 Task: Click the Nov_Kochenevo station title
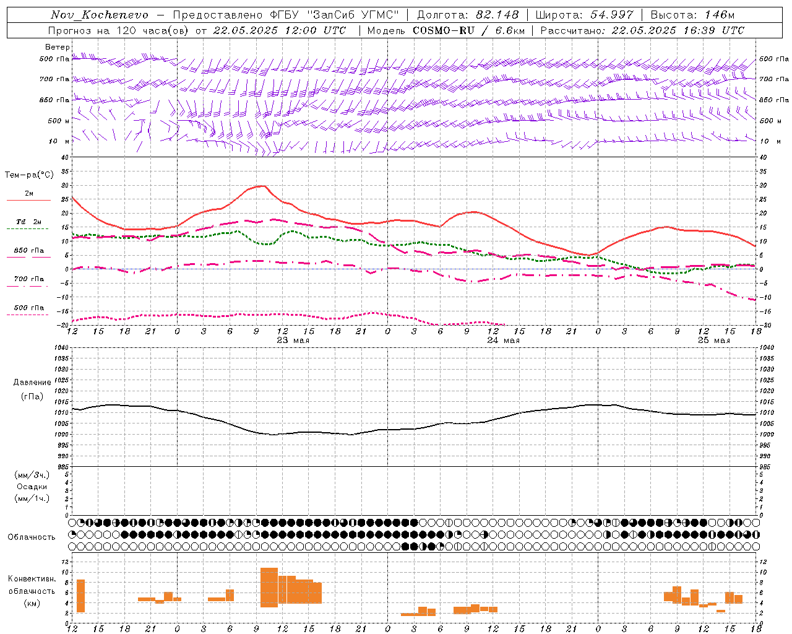point(100,15)
